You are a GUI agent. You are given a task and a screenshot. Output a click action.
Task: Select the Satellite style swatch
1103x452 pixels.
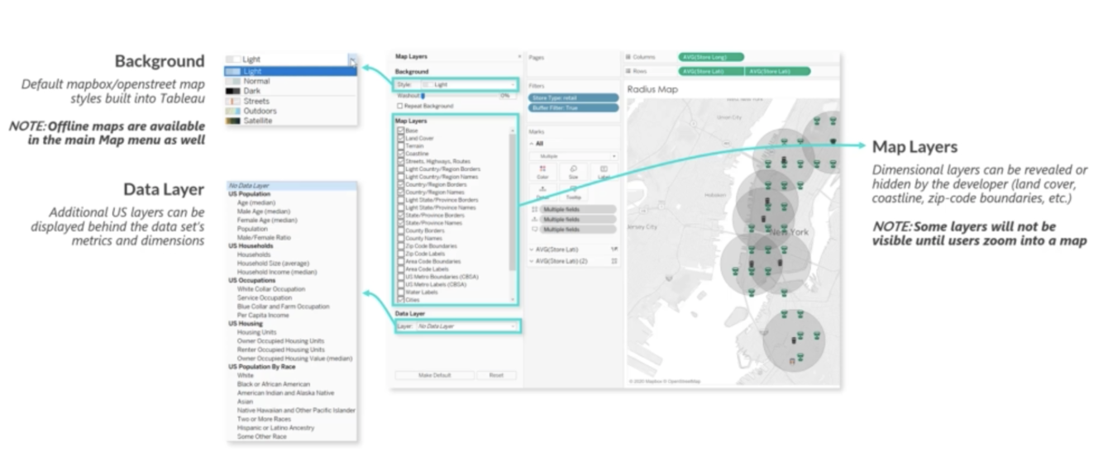tap(233, 121)
